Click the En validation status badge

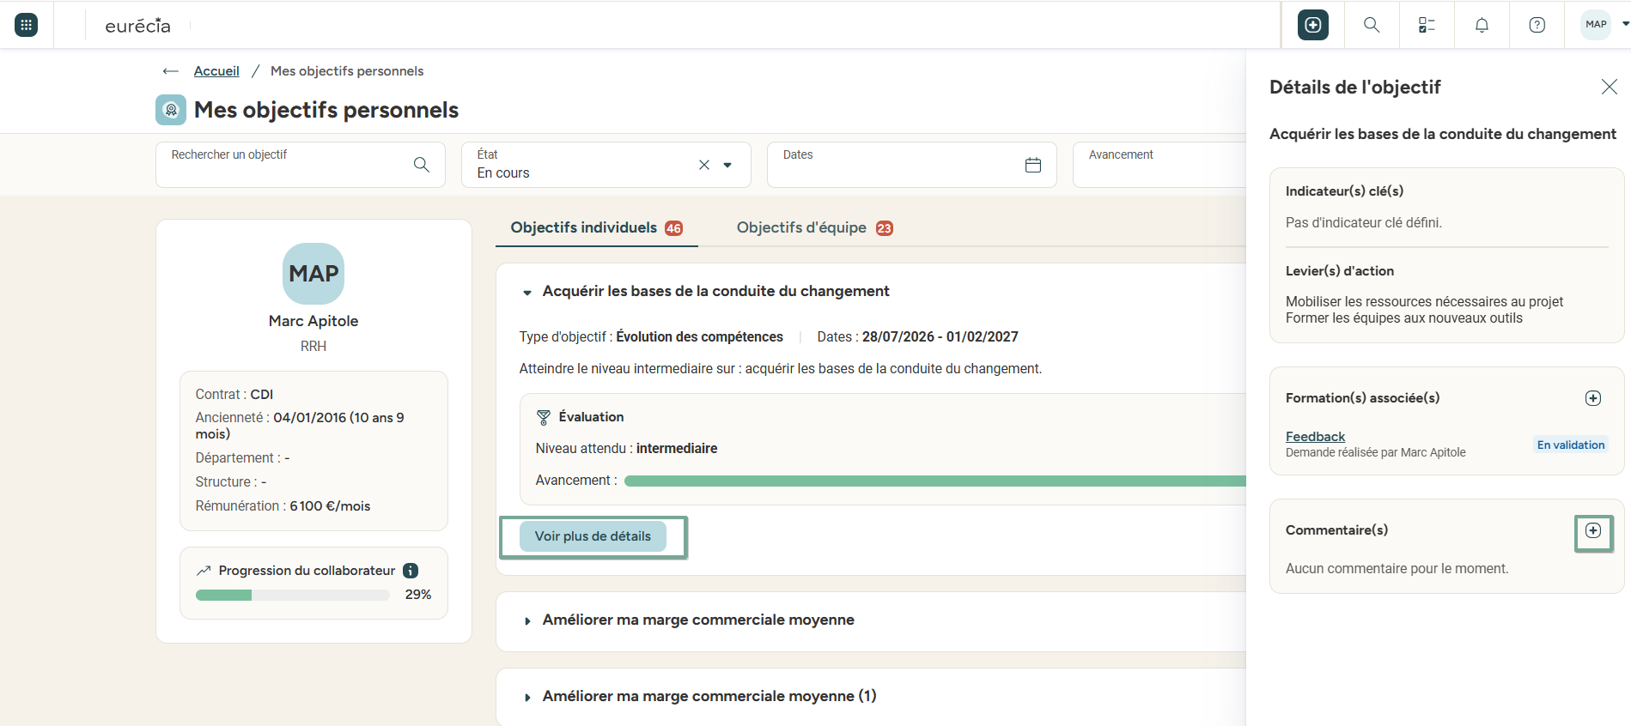click(1571, 445)
